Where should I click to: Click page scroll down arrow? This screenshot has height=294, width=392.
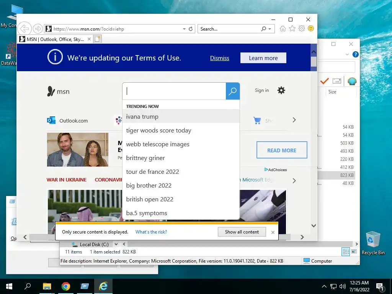[314, 225]
